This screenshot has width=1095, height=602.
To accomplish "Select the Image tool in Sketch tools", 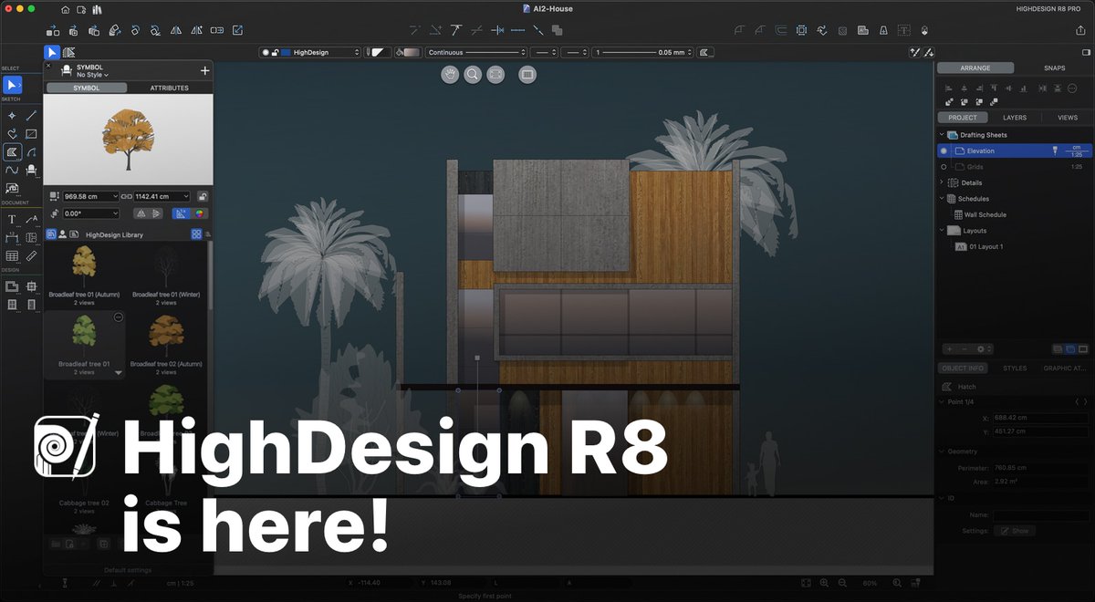I will click(12, 188).
